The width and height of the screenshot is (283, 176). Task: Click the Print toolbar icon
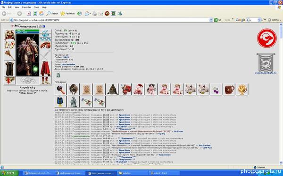click(x=94, y=14)
